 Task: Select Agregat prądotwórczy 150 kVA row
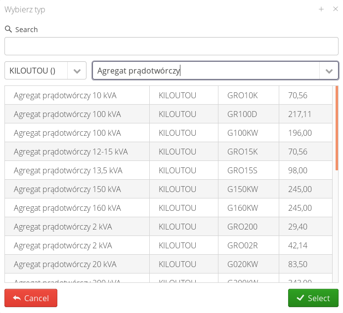(x=67, y=189)
